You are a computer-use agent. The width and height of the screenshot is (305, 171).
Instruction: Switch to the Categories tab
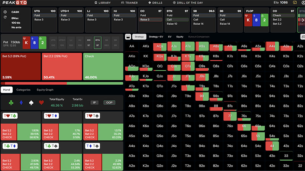point(23,90)
